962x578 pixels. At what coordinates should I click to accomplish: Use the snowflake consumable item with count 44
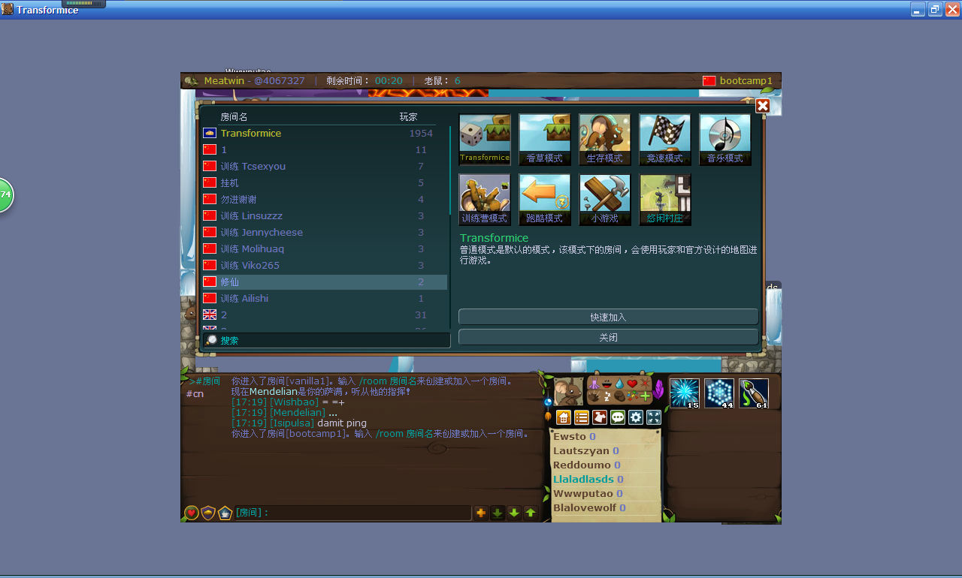click(x=719, y=393)
